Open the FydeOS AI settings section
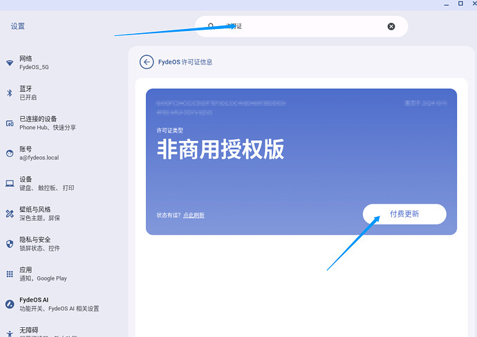 pyautogui.click(x=62, y=304)
